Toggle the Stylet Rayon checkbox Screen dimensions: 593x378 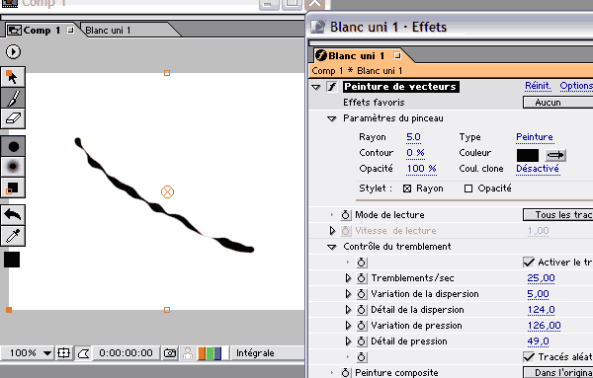407,189
